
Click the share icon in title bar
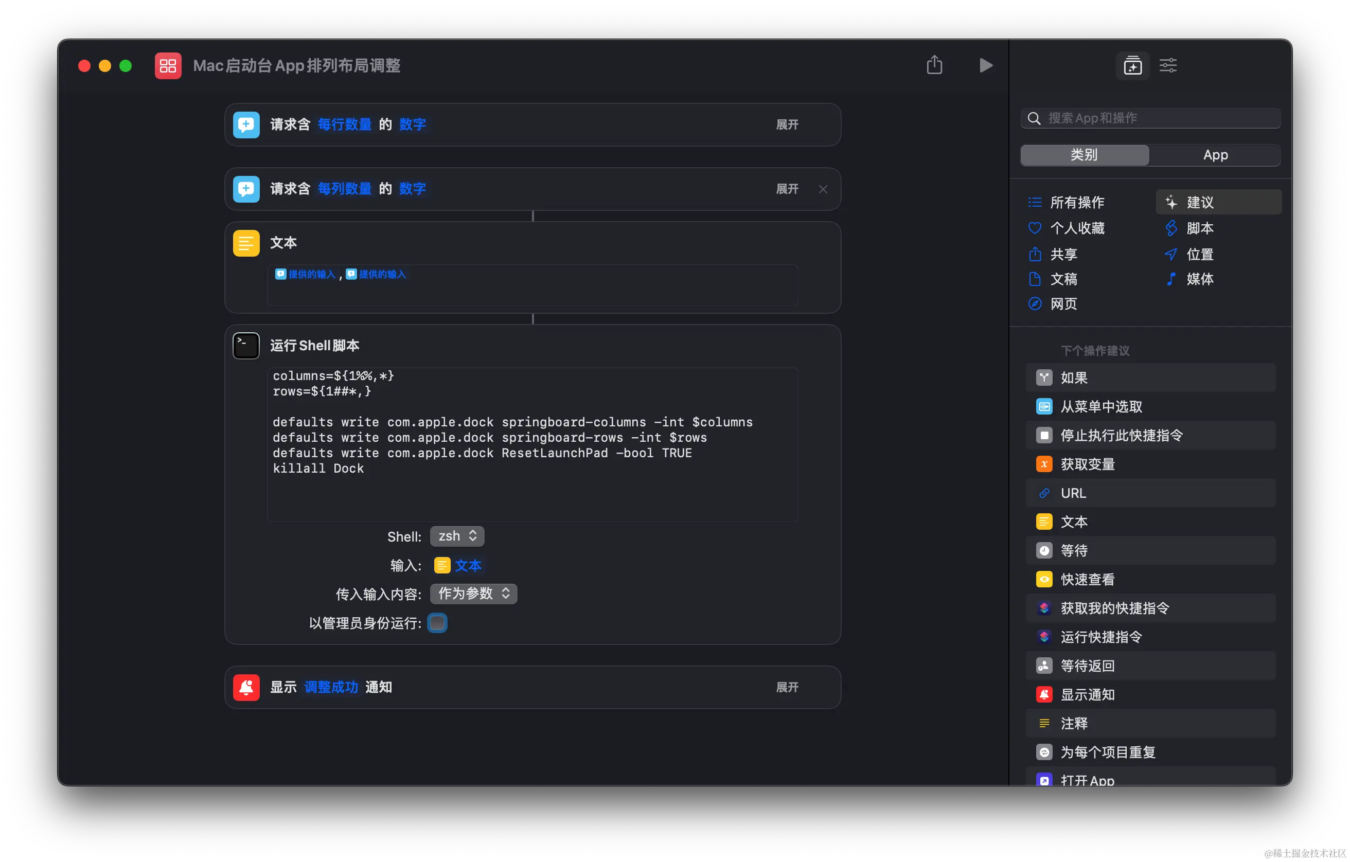coord(934,65)
